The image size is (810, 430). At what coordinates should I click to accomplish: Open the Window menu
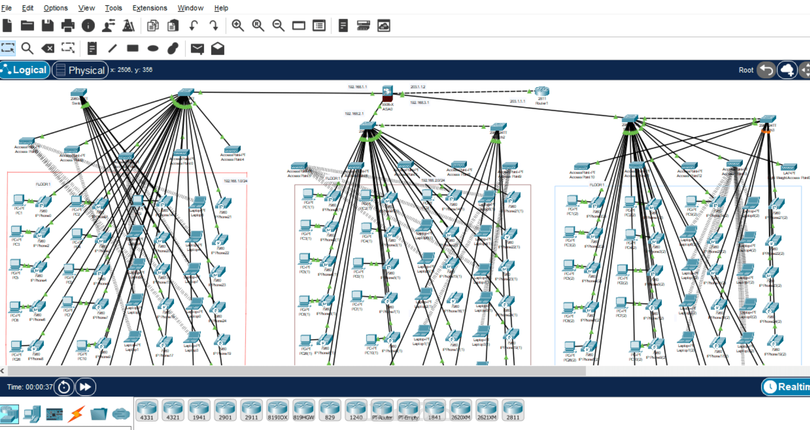pos(191,8)
